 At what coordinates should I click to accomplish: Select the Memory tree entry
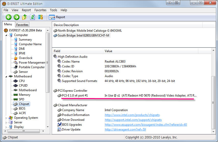click(x=25, y=95)
